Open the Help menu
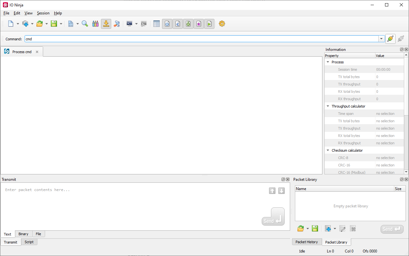 58,13
